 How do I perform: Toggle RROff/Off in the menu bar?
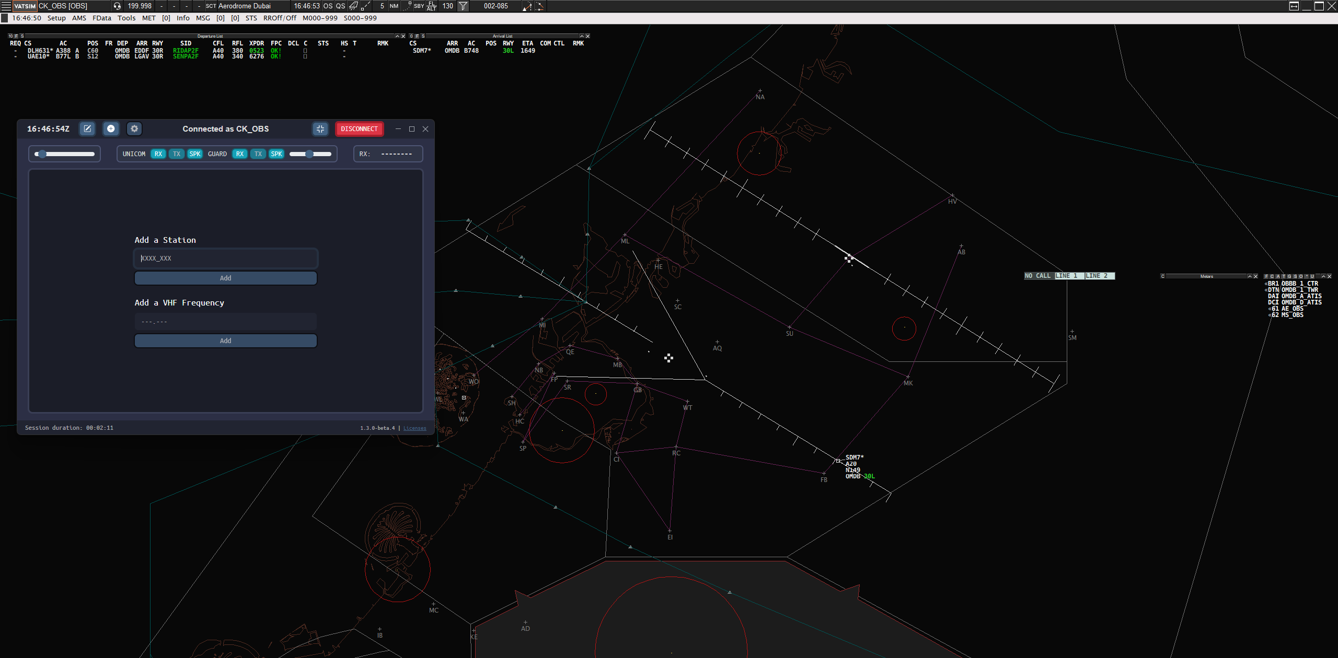pos(280,18)
